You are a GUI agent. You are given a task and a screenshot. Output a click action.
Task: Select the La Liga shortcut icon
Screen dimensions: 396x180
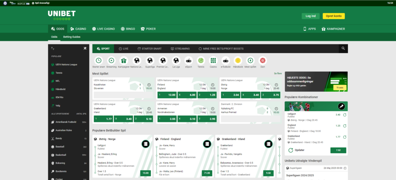pos(176,61)
